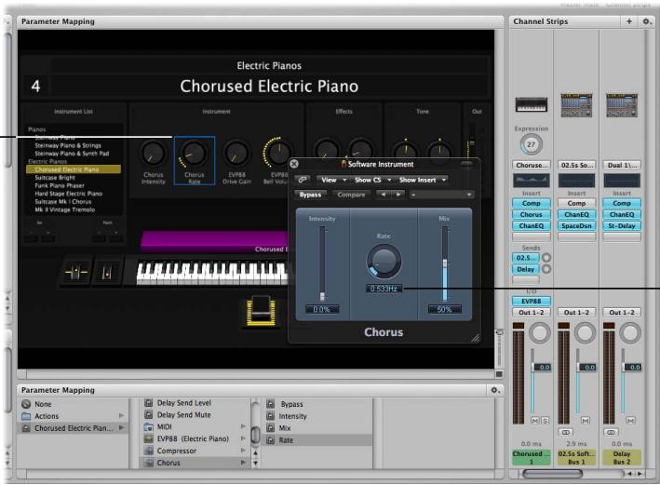This screenshot has width=660, height=485.
Task: Click the Rate knob in Chorus plugin
Action: point(384,261)
